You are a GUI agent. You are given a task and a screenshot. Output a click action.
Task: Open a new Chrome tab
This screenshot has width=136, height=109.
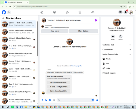coord(31,2)
